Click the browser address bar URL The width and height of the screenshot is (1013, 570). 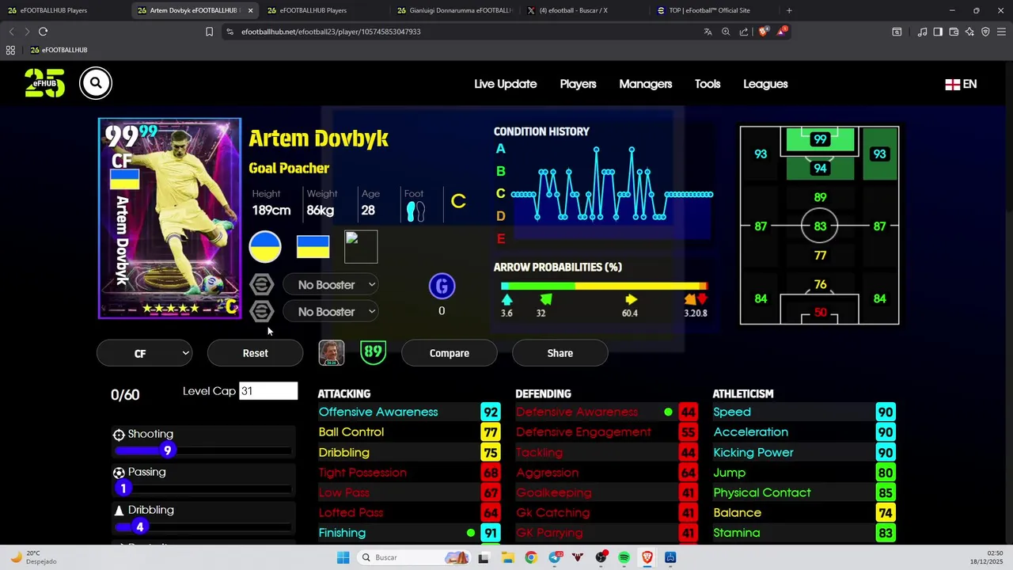tap(331, 32)
